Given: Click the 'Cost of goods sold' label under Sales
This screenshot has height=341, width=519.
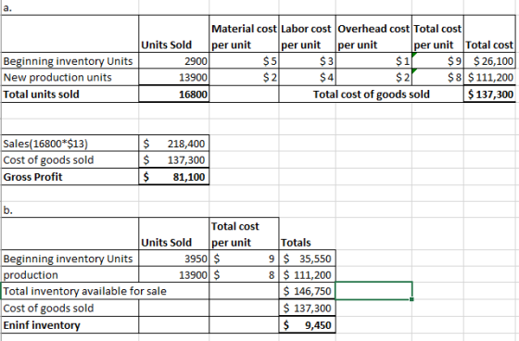Looking at the screenshot, I should [x=70, y=160].
